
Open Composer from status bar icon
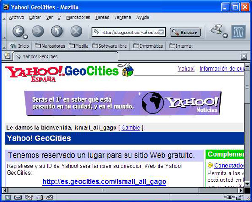pyautogui.click(x=29, y=197)
